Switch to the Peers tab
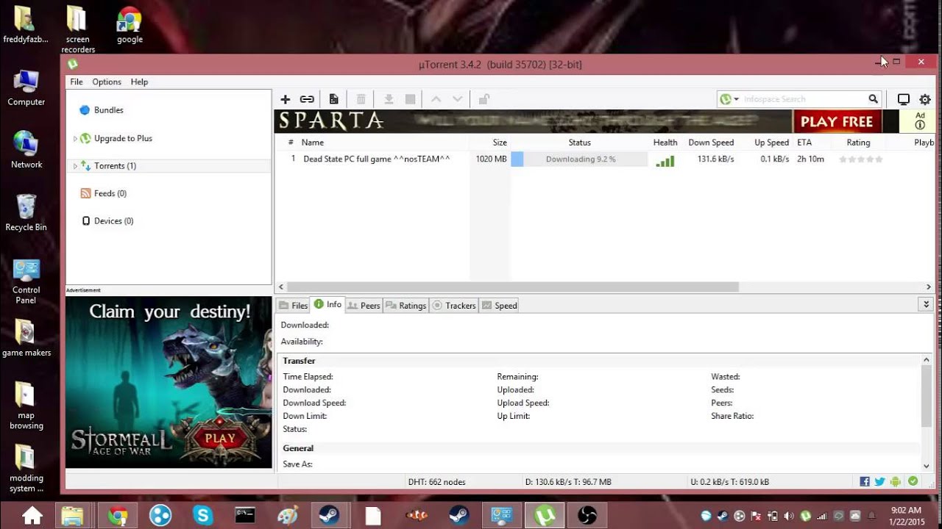 click(364, 306)
